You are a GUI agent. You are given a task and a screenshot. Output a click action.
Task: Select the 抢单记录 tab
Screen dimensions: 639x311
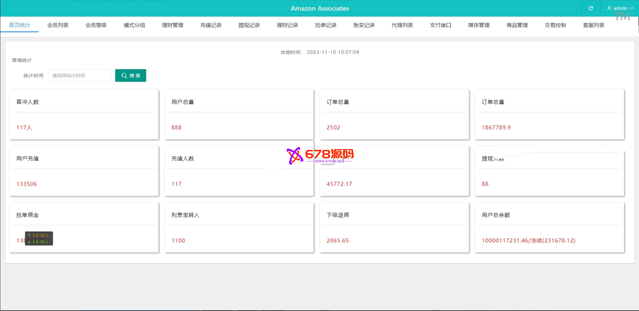(326, 25)
